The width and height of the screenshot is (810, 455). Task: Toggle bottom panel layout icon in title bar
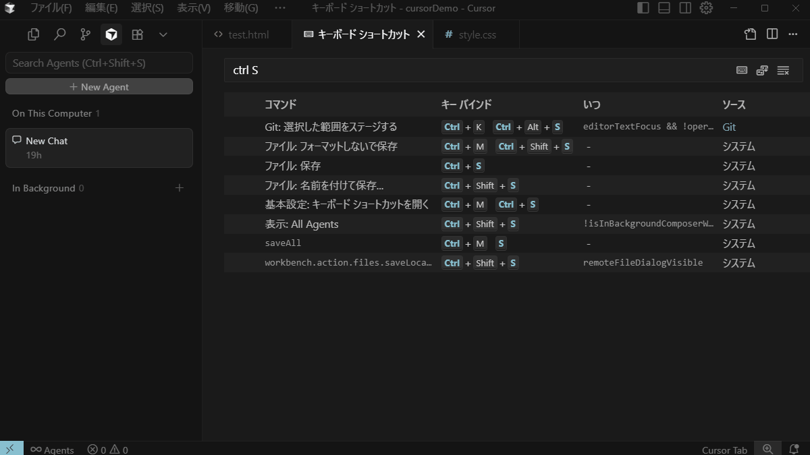(x=664, y=8)
